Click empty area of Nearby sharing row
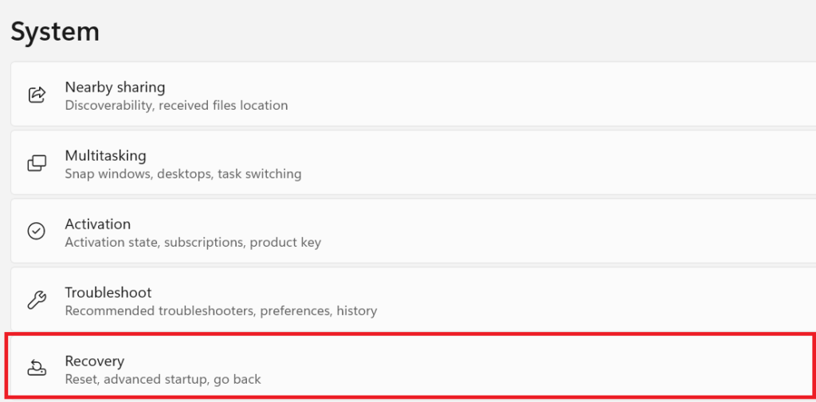The width and height of the screenshot is (816, 402). point(558,95)
